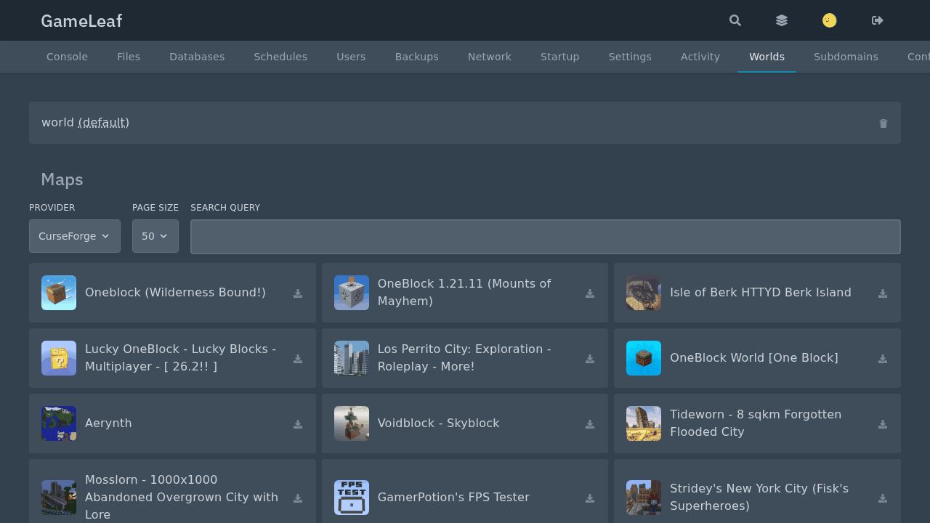
Task: Download the Aerynth map
Action: pos(298,424)
